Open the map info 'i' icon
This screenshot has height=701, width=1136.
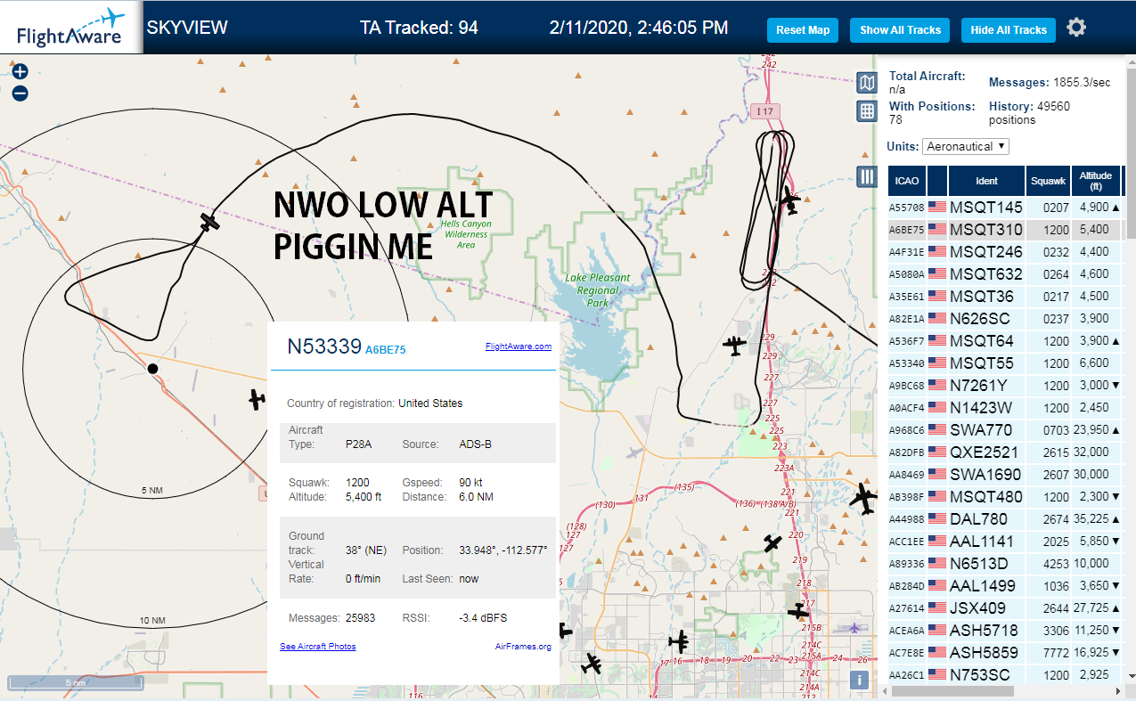point(859,681)
